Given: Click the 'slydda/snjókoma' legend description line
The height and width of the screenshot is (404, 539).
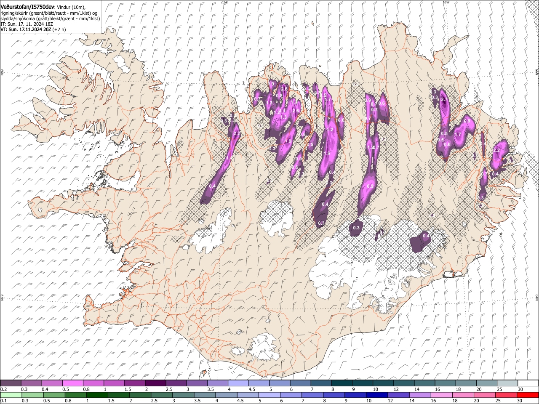Looking at the screenshot, I should click(50, 19).
